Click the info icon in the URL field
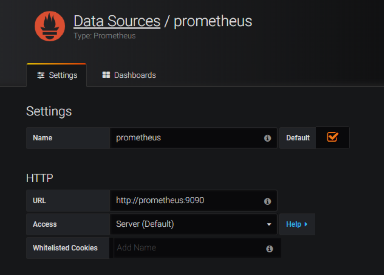Screen dimensions: 384x275 267,201
